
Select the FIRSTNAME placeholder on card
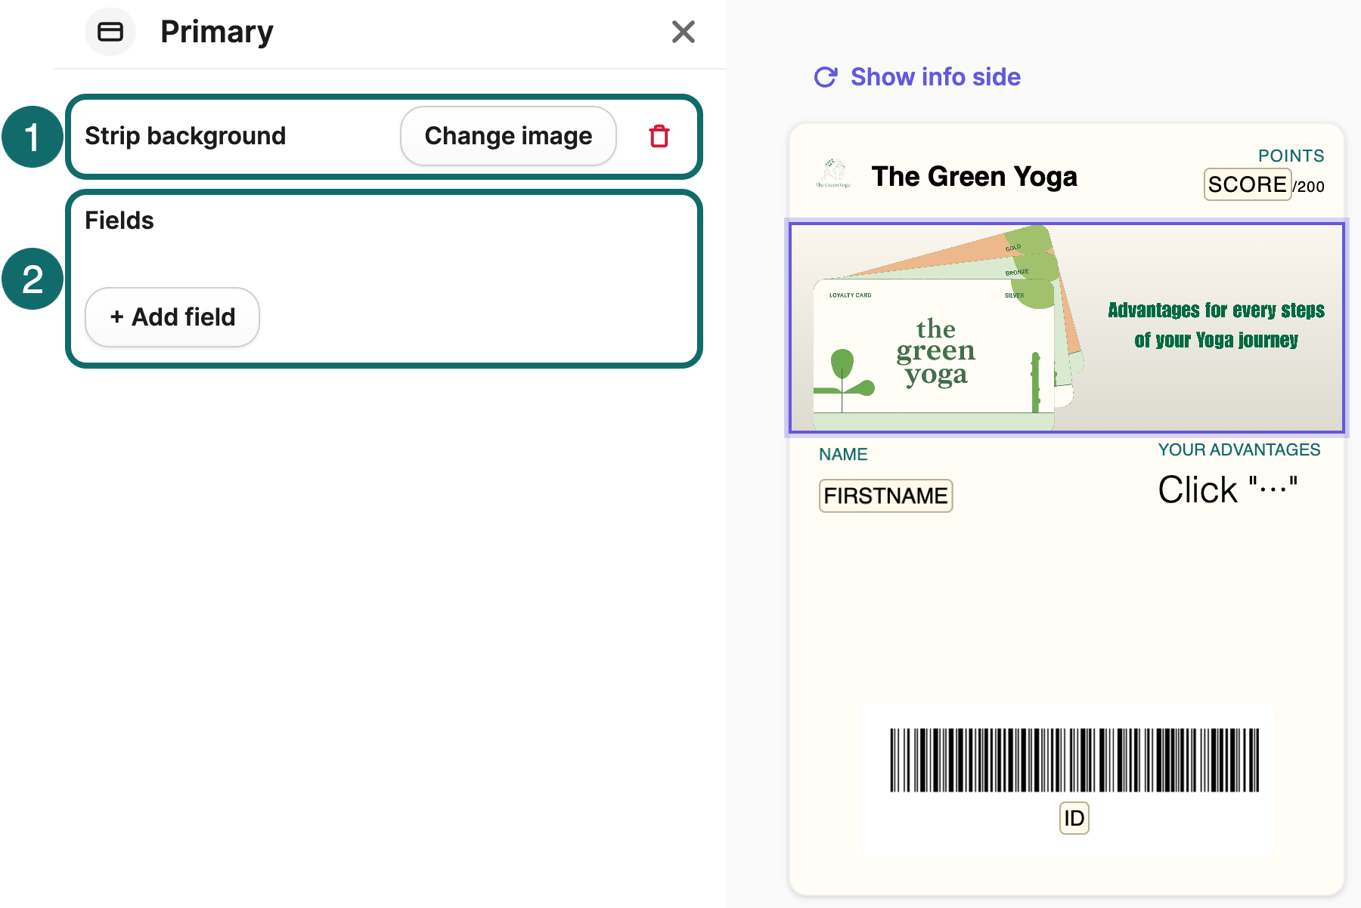885,496
